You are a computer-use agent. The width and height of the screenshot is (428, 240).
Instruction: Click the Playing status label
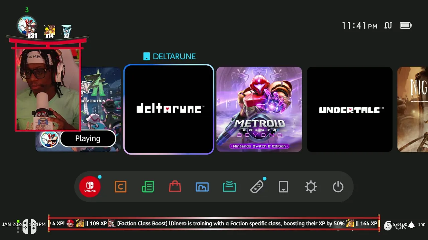point(88,139)
